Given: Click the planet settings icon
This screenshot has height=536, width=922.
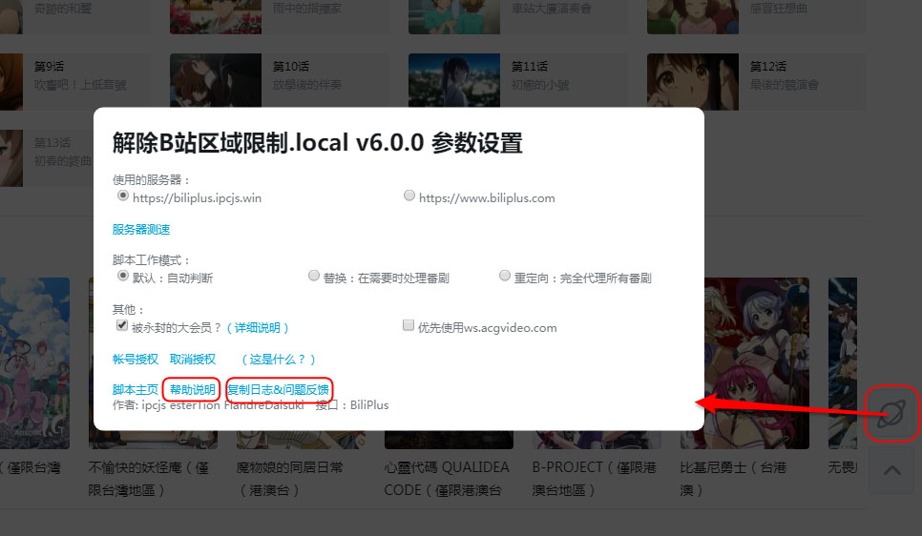Looking at the screenshot, I should [891, 415].
